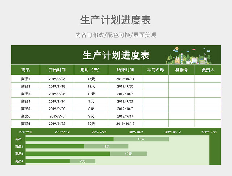
Task: Click the 负责人 column header
Action: point(208,70)
